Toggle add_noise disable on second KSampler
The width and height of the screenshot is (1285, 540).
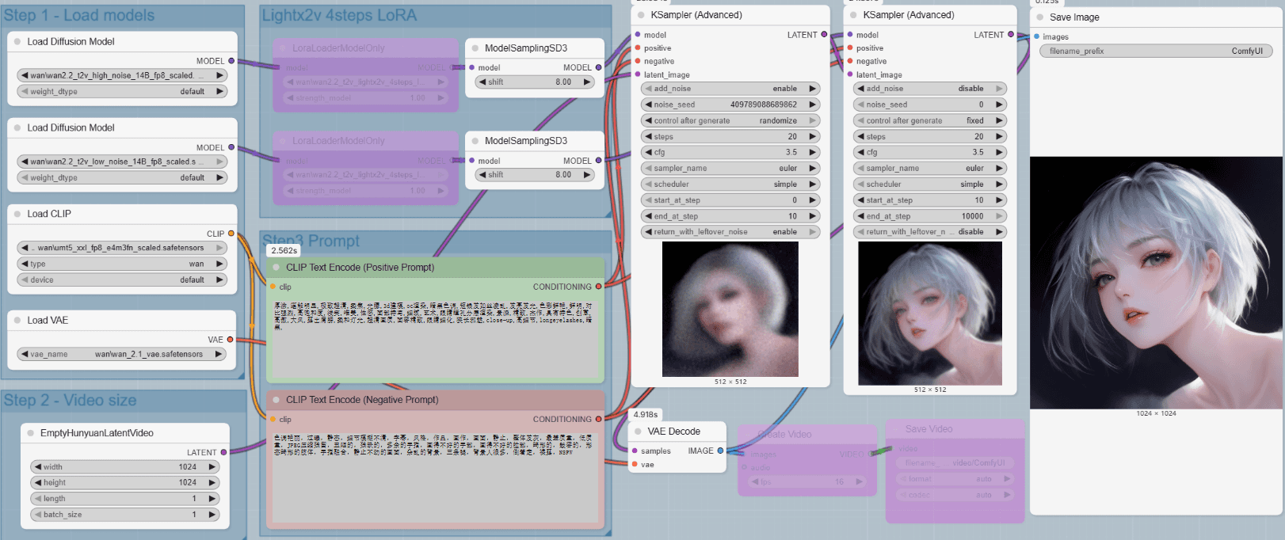929,89
